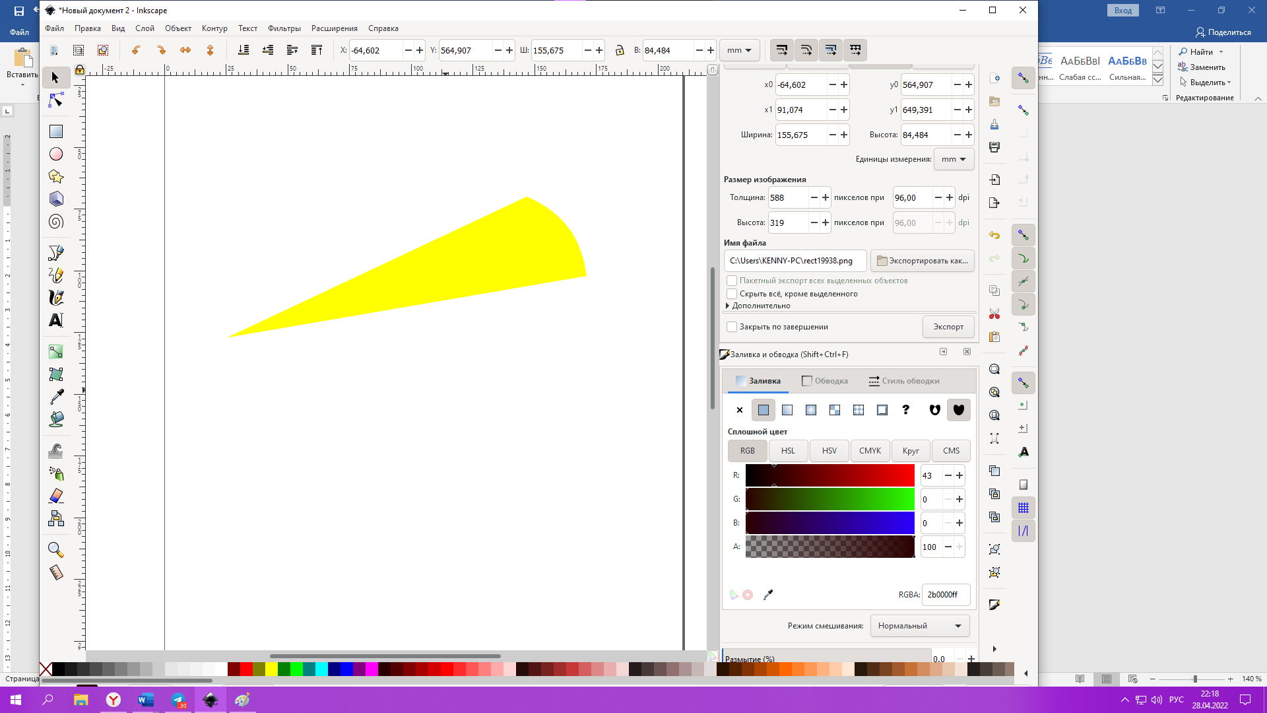Activate the Connector tool

(x=55, y=518)
